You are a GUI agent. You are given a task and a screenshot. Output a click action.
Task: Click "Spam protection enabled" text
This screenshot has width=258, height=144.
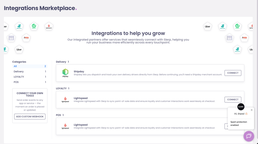[239, 124]
